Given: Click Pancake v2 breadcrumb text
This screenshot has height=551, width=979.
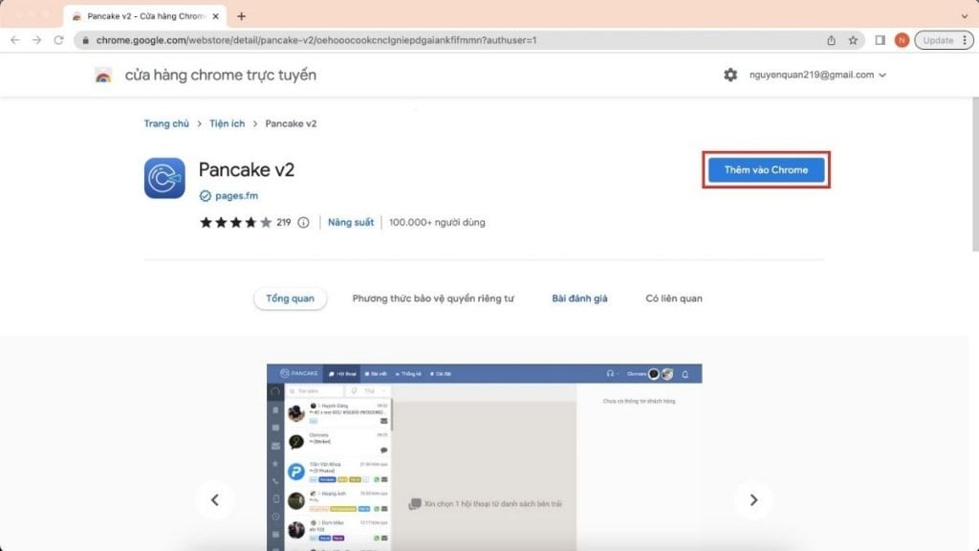Looking at the screenshot, I should [291, 123].
